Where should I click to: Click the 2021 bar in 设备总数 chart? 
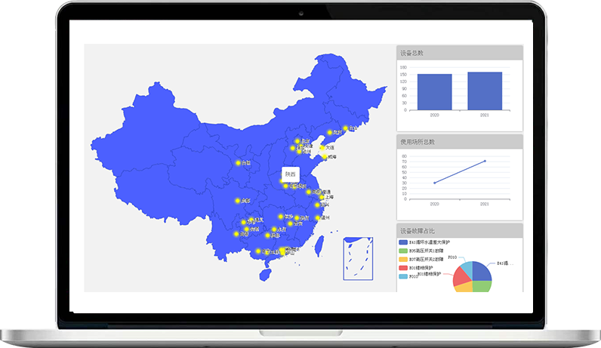tap(484, 91)
